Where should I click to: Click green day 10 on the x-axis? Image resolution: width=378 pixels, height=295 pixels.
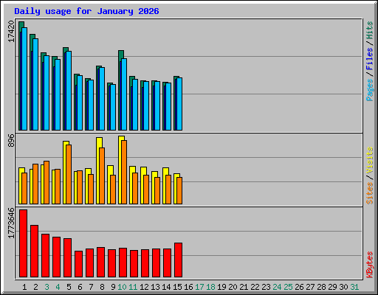(x=122, y=287)
